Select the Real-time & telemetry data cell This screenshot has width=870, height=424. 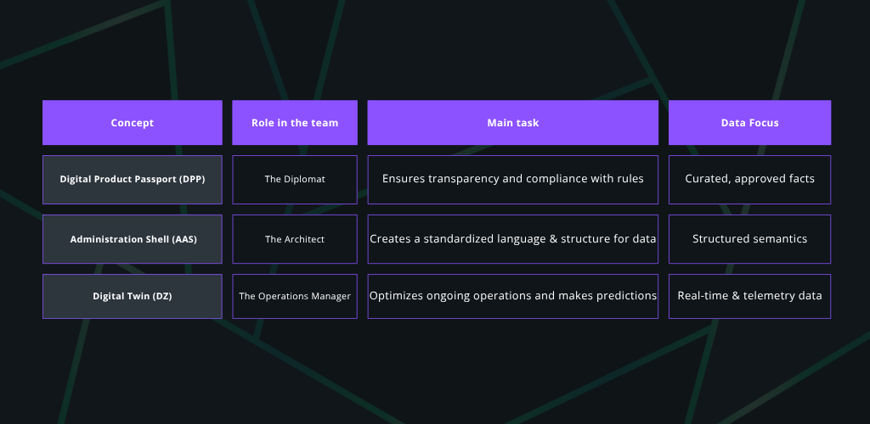(x=749, y=296)
